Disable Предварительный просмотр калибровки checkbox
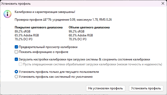The image size is (167, 95). (x=16, y=47)
